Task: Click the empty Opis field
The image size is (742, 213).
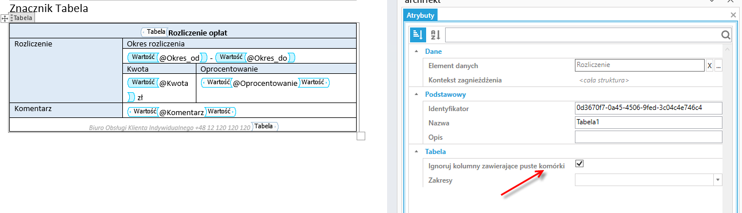Action: pyautogui.click(x=648, y=137)
